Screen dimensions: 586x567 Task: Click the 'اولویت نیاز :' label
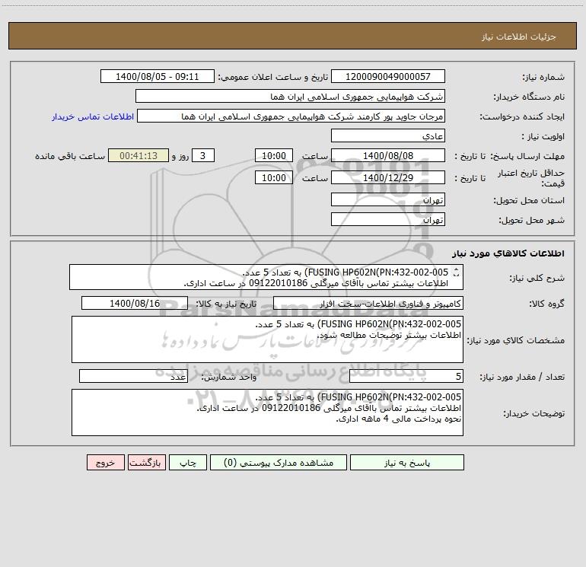[x=543, y=136]
